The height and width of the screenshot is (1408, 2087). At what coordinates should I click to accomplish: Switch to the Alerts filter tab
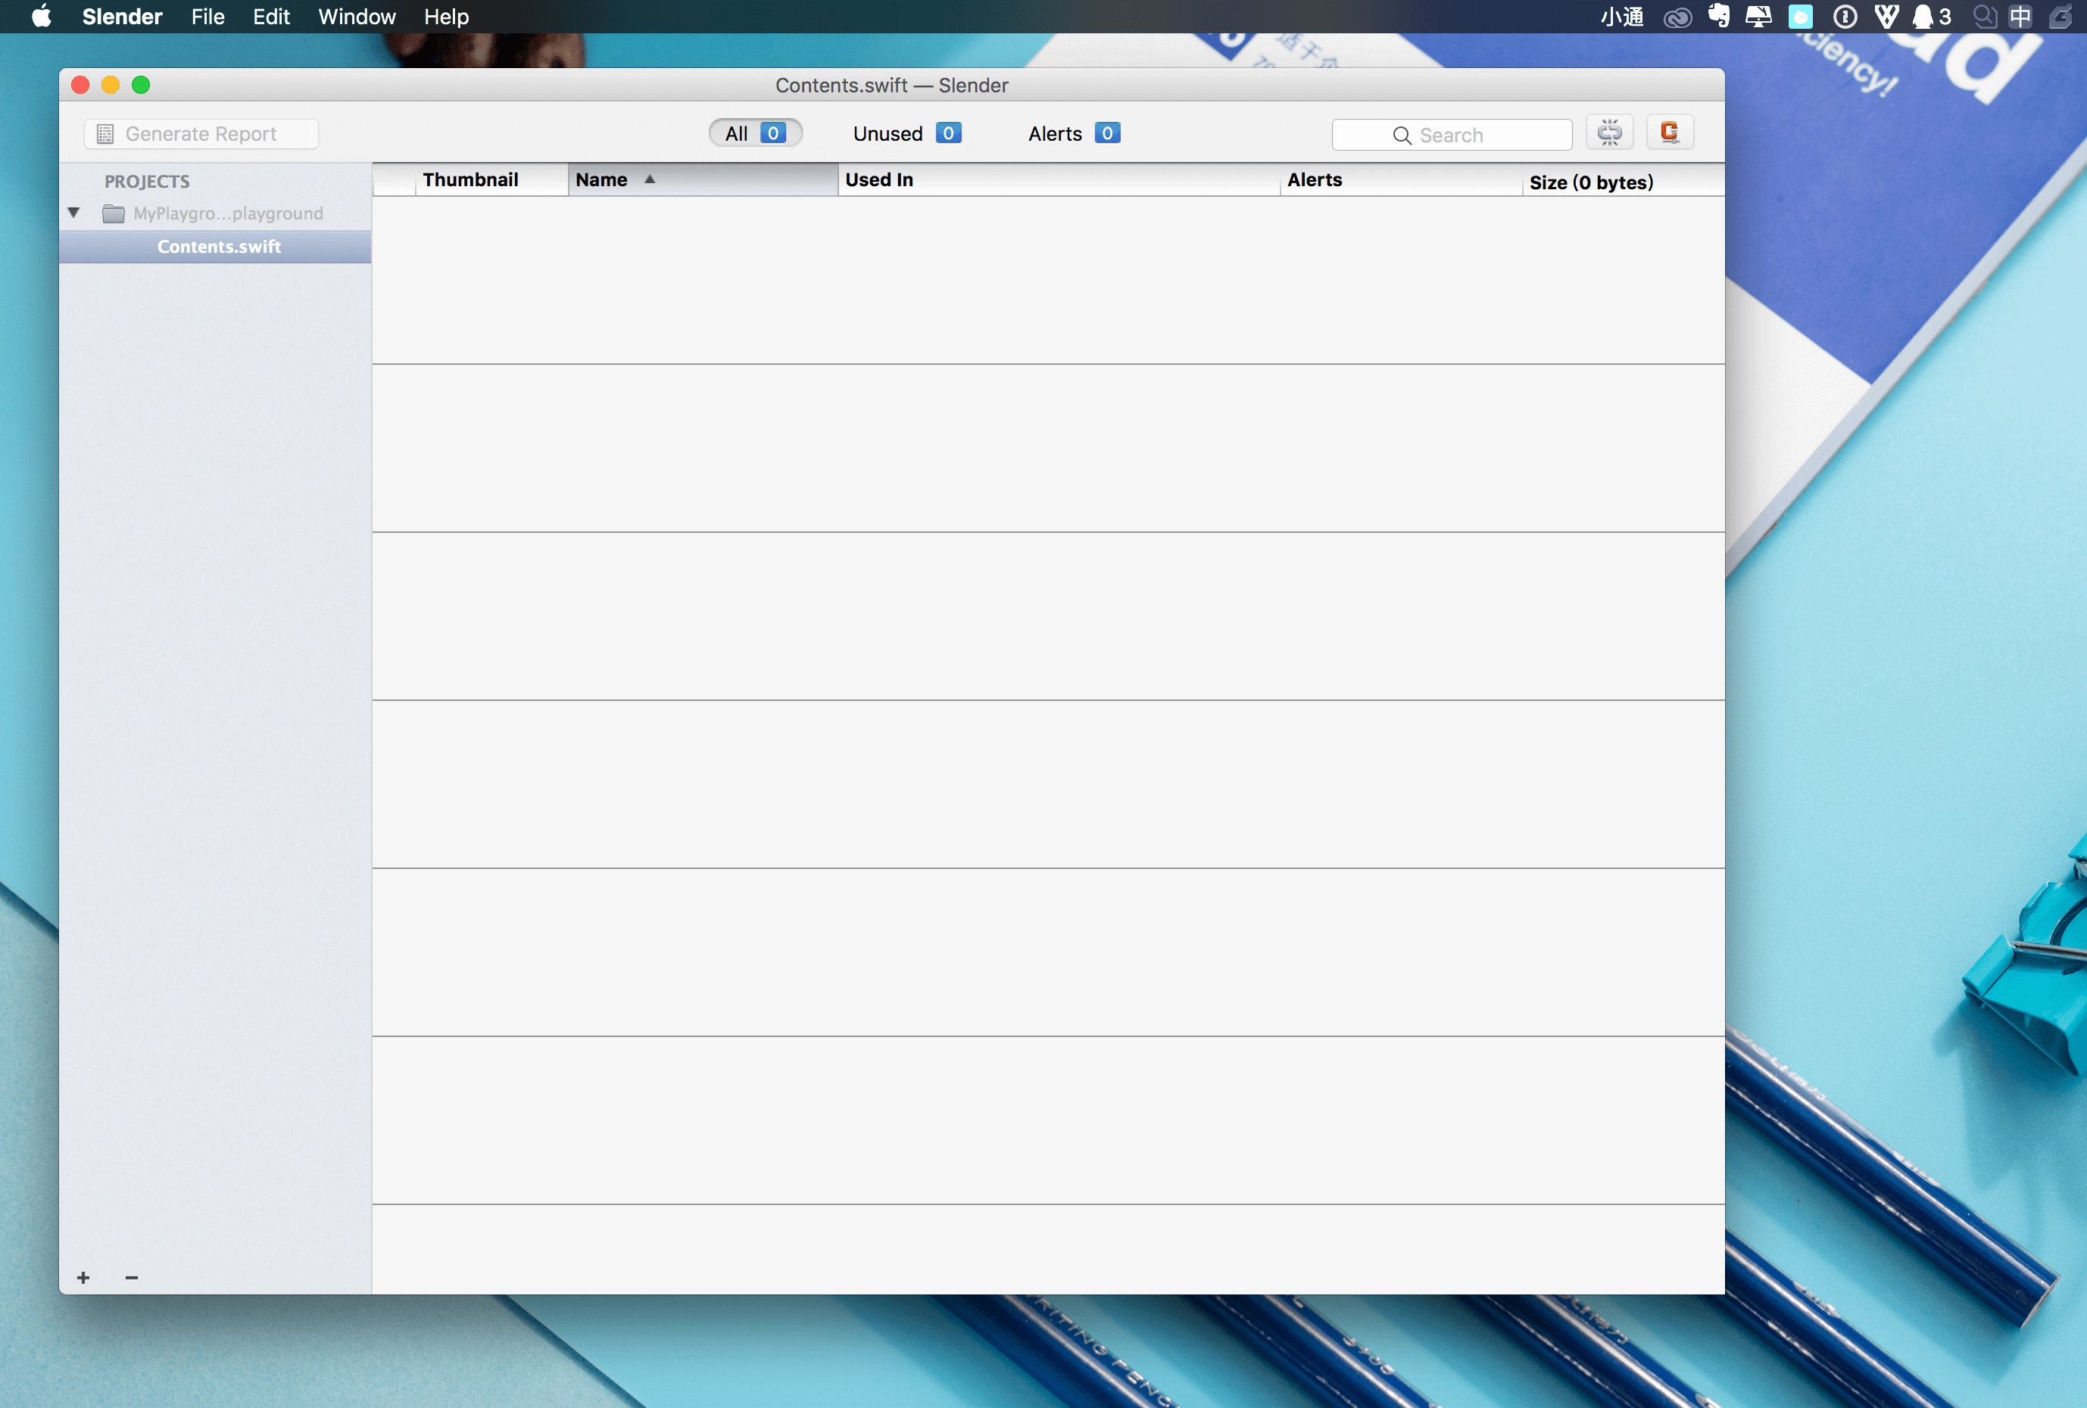point(1074,133)
